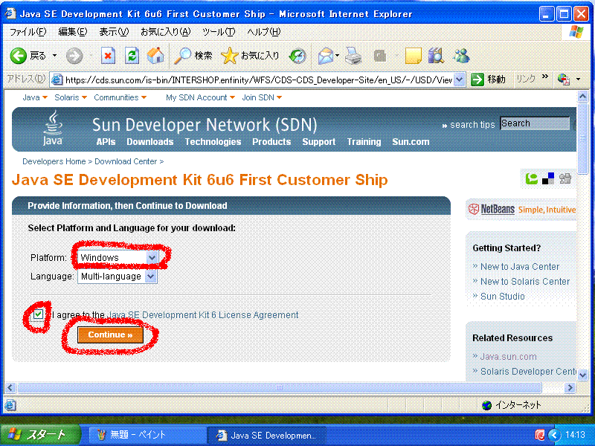Switch to the 無題 - ペイント taskbar window
595x446 pixels.
click(x=147, y=435)
